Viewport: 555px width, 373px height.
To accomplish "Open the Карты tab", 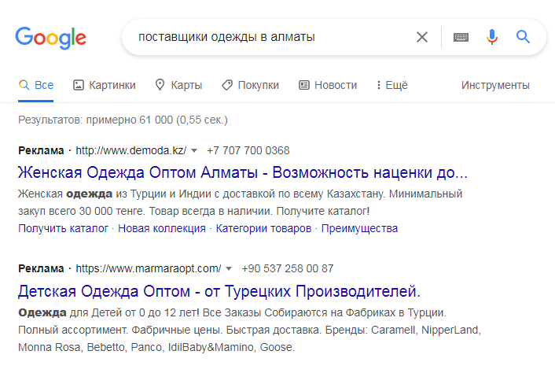I will point(178,85).
